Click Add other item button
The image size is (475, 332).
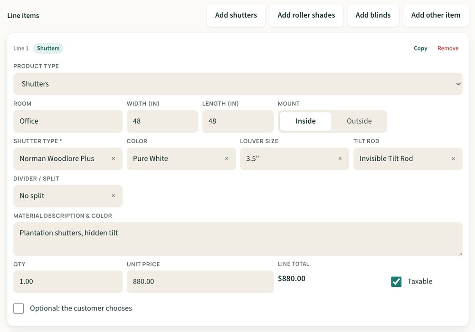pos(436,15)
